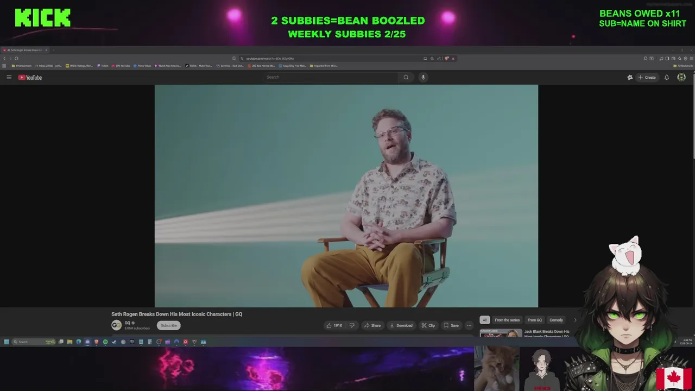
Task: Click the Create button on YouTube
Action: [x=647, y=77]
